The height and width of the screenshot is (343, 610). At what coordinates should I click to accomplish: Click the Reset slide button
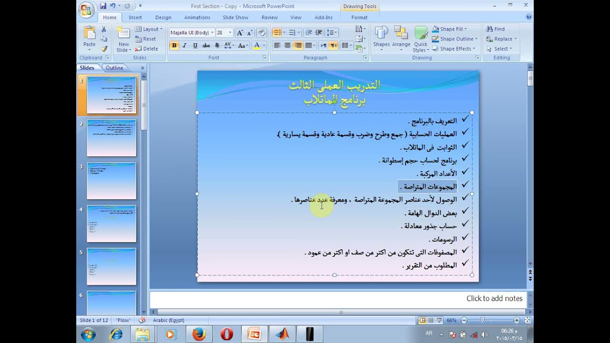pos(145,39)
